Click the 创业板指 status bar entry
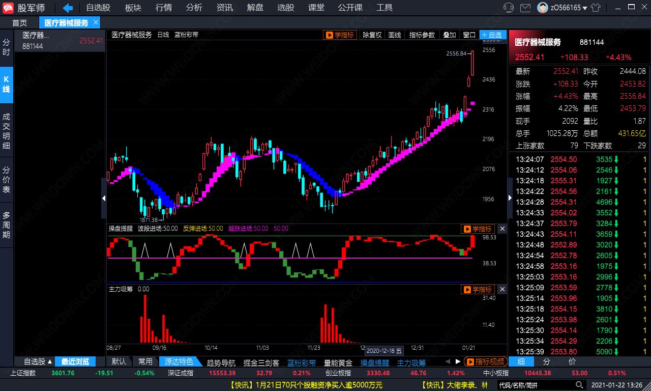Image resolution: width=651 pixels, height=391 pixels. tap(338, 373)
